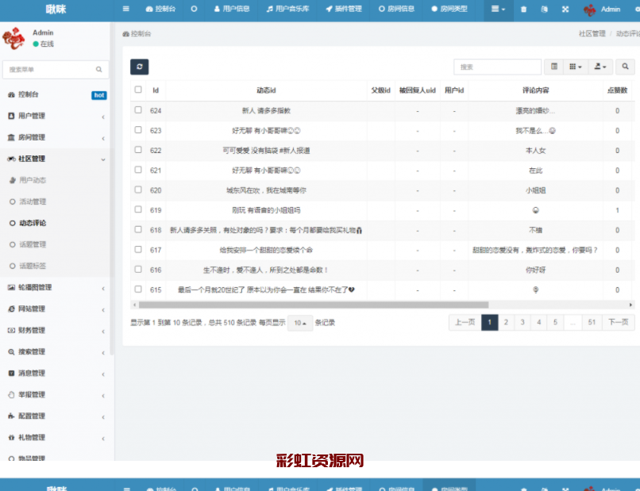Image resolution: width=640 pixels, height=491 pixels.
Task: Click the table search input field
Action: tap(497, 67)
